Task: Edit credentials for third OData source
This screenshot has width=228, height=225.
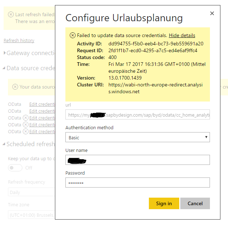Action: pos(42,118)
